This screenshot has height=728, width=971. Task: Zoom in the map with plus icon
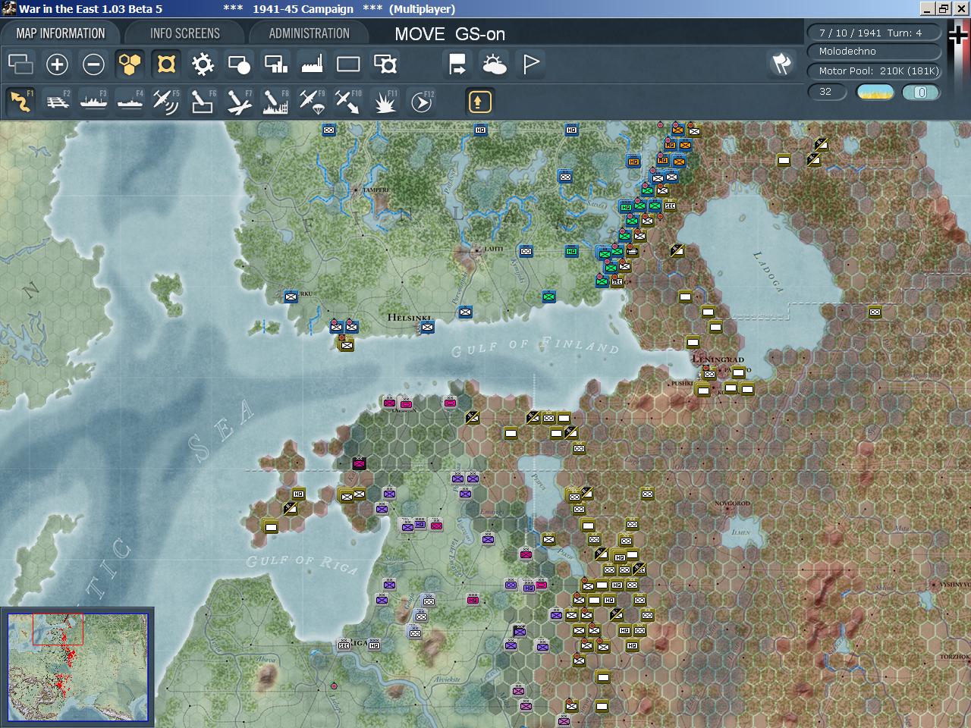tap(57, 64)
